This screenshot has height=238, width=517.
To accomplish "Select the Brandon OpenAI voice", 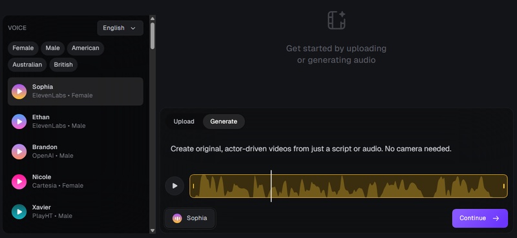I will tap(76, 152).
